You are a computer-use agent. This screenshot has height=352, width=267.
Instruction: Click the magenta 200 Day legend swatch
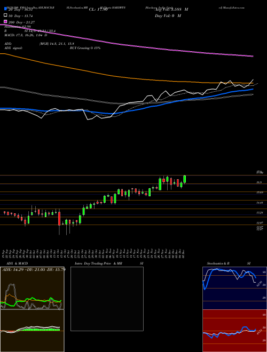5,22
